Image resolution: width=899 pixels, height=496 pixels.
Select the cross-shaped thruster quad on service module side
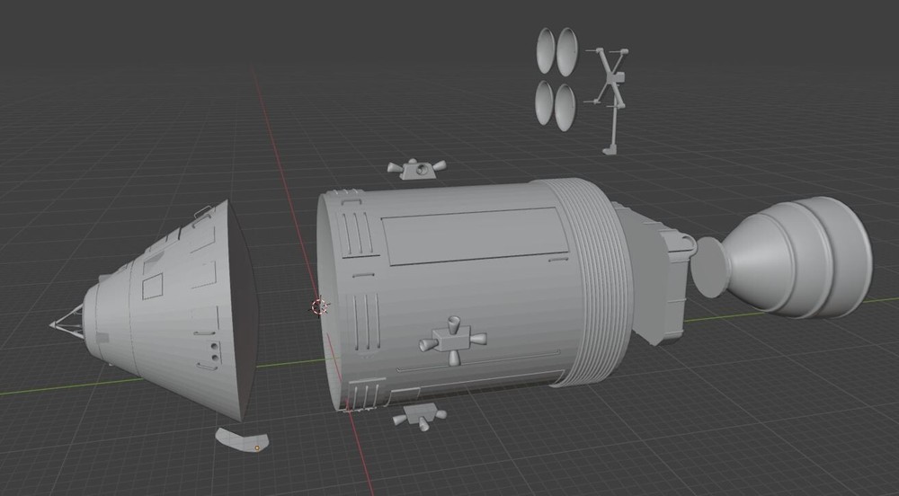coord(452,341)
